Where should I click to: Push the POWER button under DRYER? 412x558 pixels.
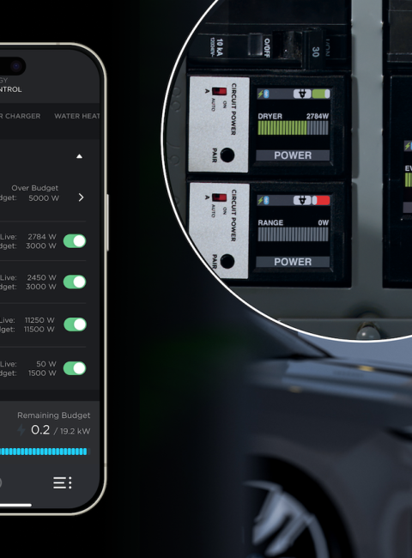coord(293,155)
